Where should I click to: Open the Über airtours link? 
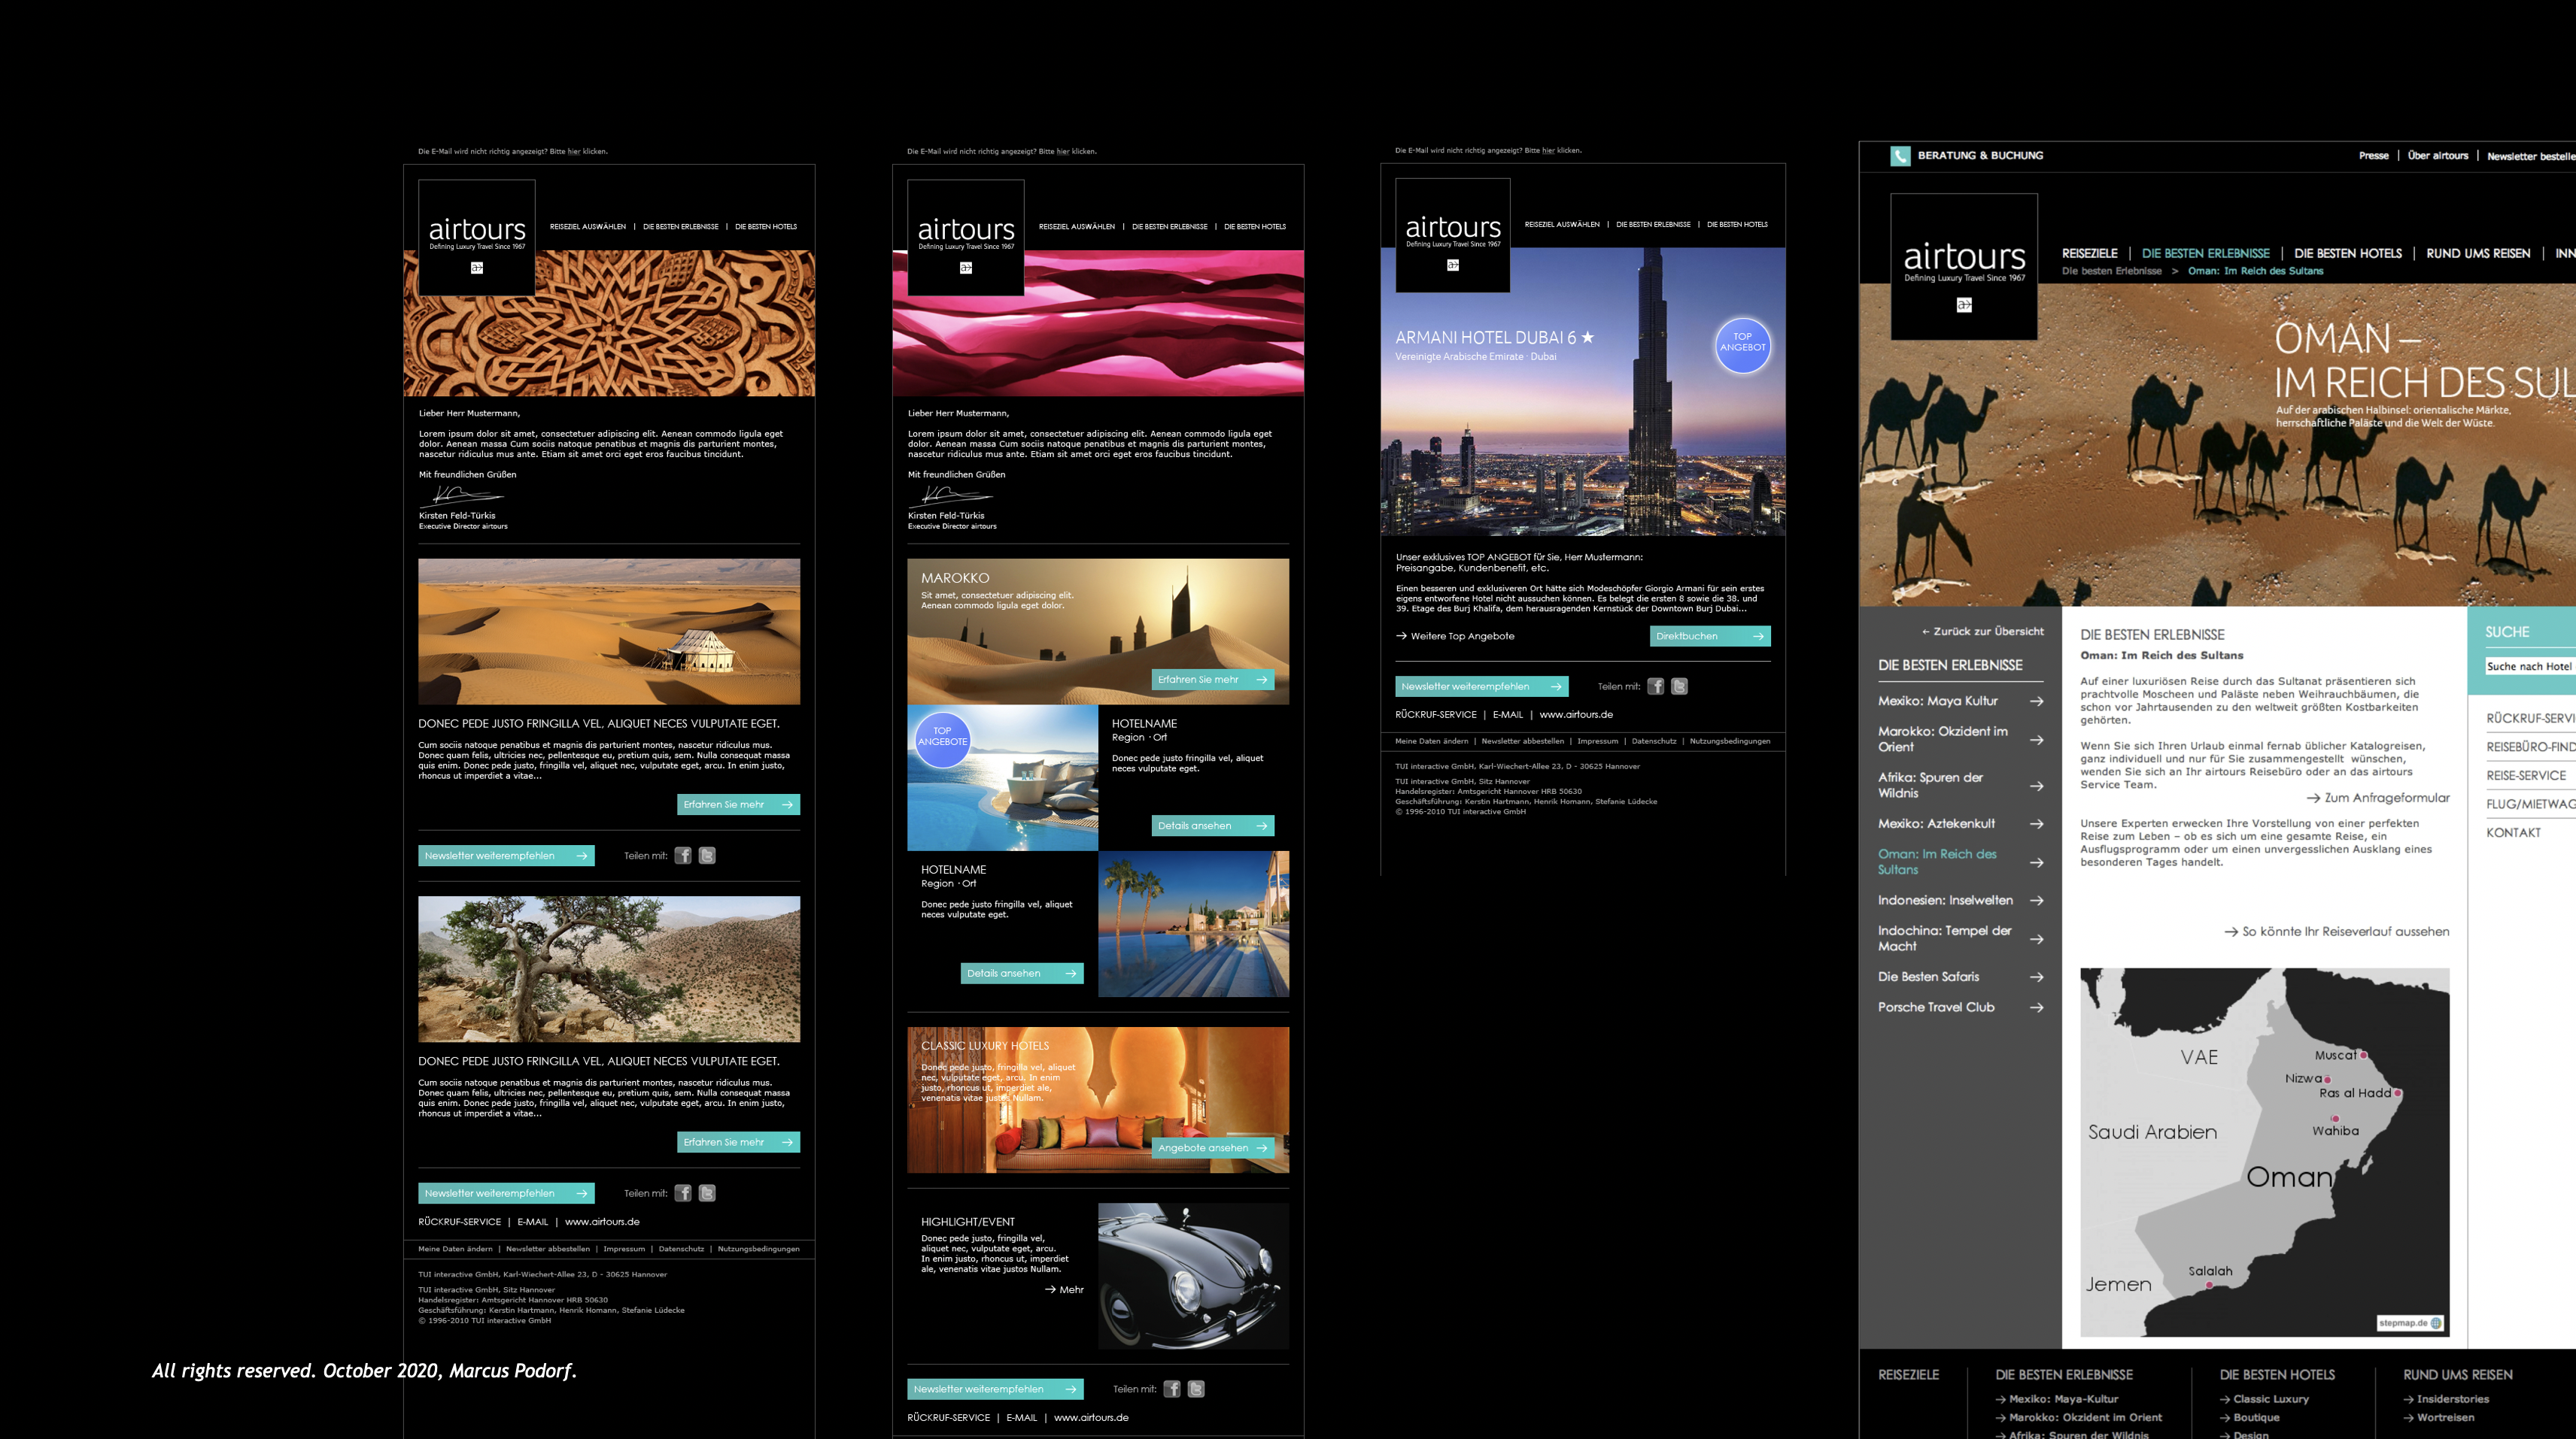point(2437,156)
